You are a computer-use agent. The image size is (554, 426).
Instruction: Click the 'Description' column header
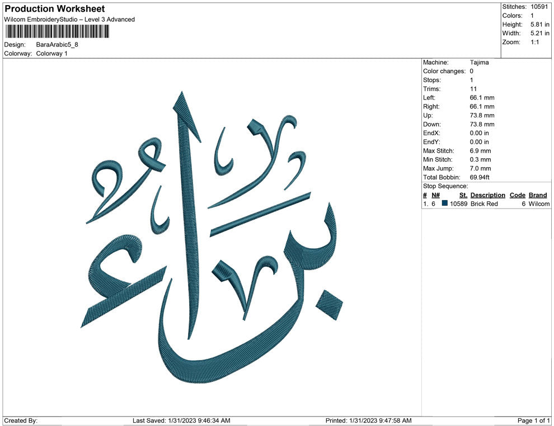coord(487,195)
